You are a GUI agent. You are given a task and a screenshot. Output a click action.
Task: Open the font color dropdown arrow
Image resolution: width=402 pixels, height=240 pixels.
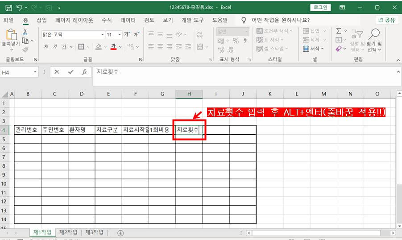(x=120, y=47)
